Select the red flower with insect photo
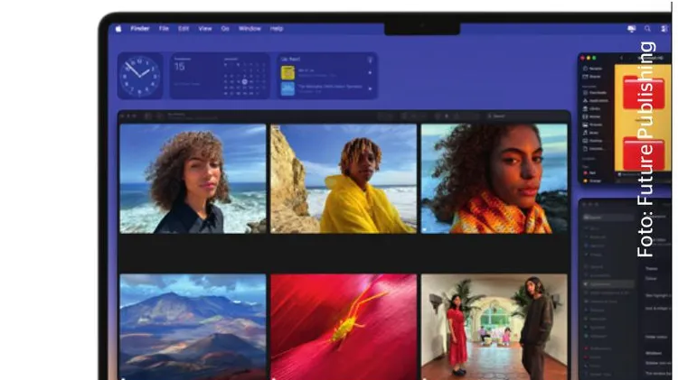Screen dimensions: 678x380 [x=344, y=325]
